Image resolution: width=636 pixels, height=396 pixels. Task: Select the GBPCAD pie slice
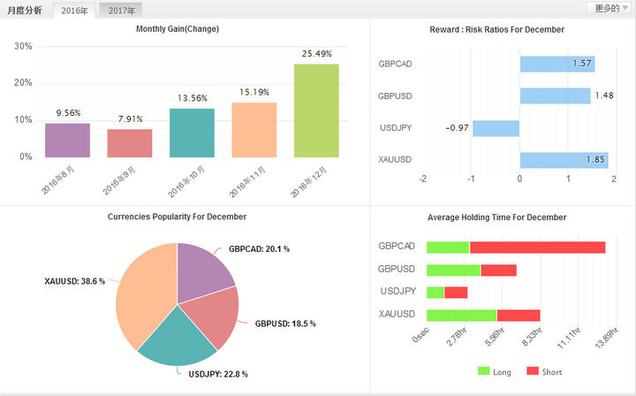(x=201, y=272)
